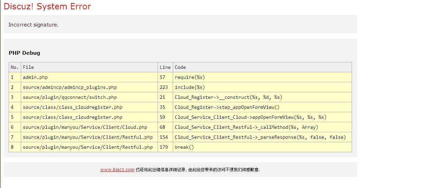Select Restful.php file cell in row 7

click(89, 137)
